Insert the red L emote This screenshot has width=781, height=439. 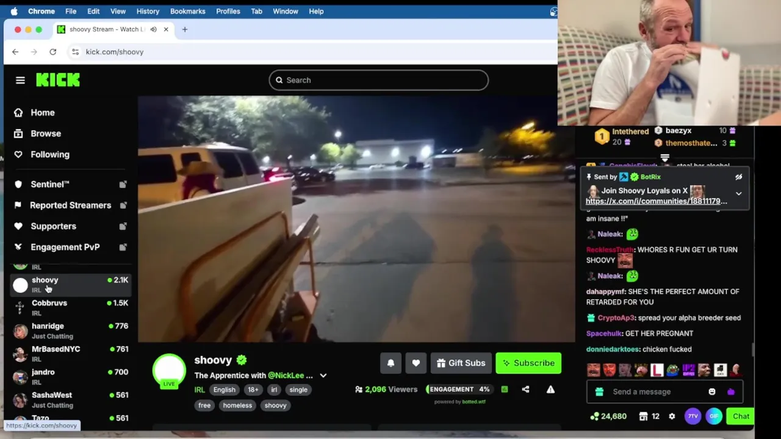(x=657, y=370)
